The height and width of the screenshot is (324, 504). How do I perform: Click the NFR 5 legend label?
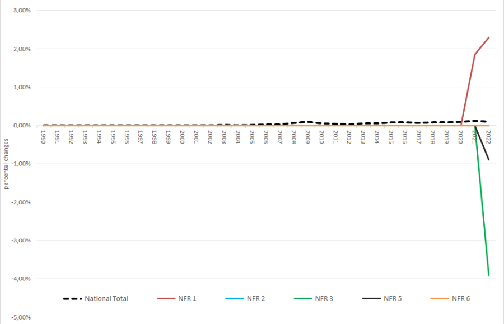tap(392, 298)
